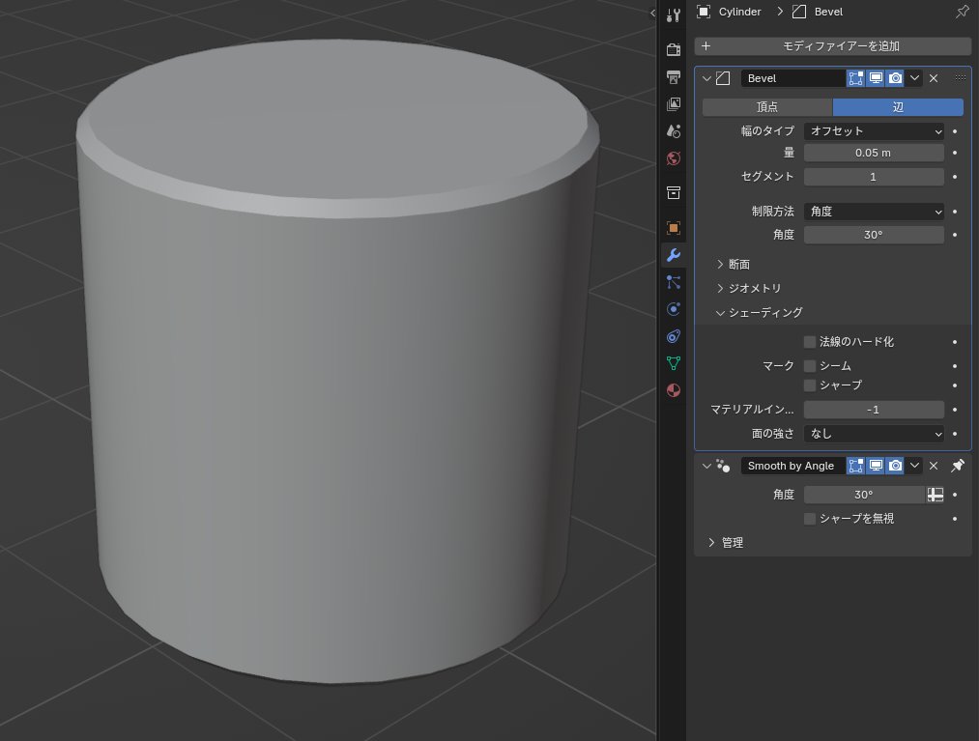The width and height of the screenshot is (979, 741).
Task: Open the Particles properties tab
Action: pos(673,282)
